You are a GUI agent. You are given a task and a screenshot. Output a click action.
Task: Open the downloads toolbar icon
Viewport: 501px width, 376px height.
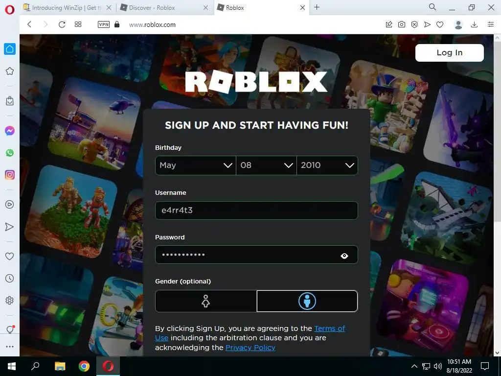(475, 24)
